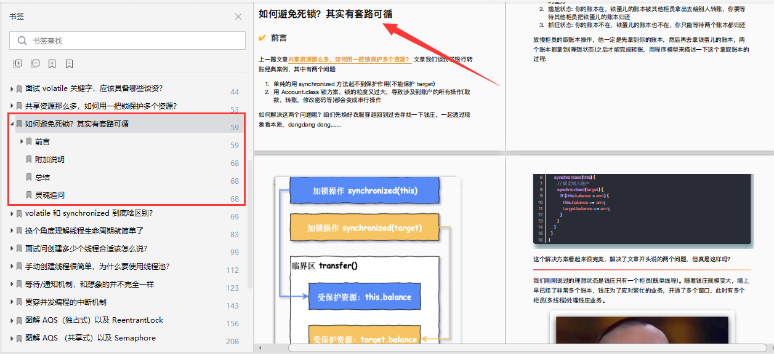Click the delete bookmark icon

tap(70, 63)
